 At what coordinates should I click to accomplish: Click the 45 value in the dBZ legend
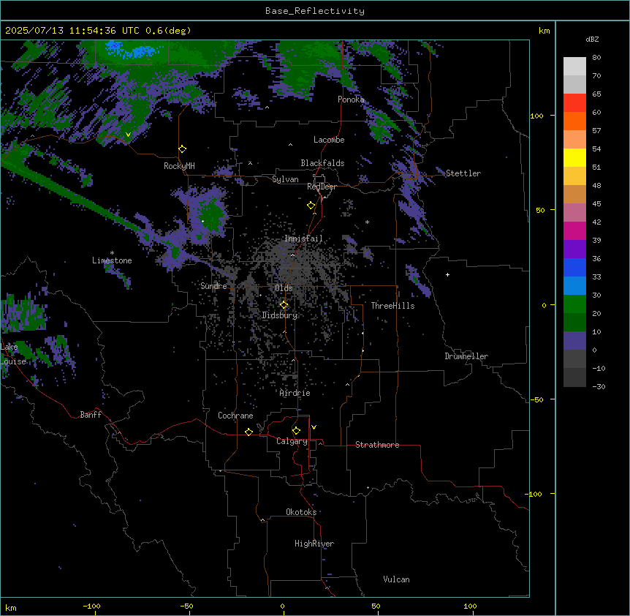point(596,204)
